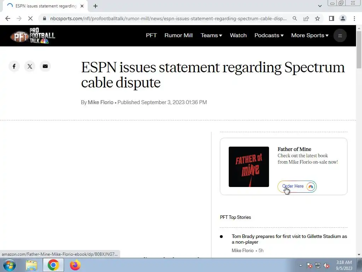Screen dimensions: 362x272
Task: Share article on Facebook
Action: [x=14, y=66]
